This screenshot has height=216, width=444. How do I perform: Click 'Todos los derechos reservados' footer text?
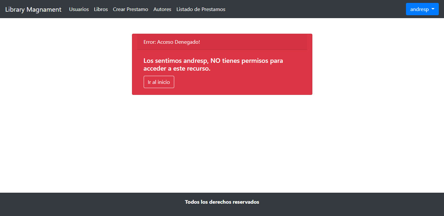click(x=222, y=202)
